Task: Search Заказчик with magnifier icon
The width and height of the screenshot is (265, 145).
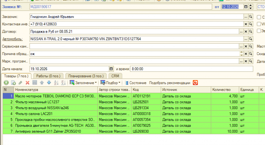Action: pos(251,16)
